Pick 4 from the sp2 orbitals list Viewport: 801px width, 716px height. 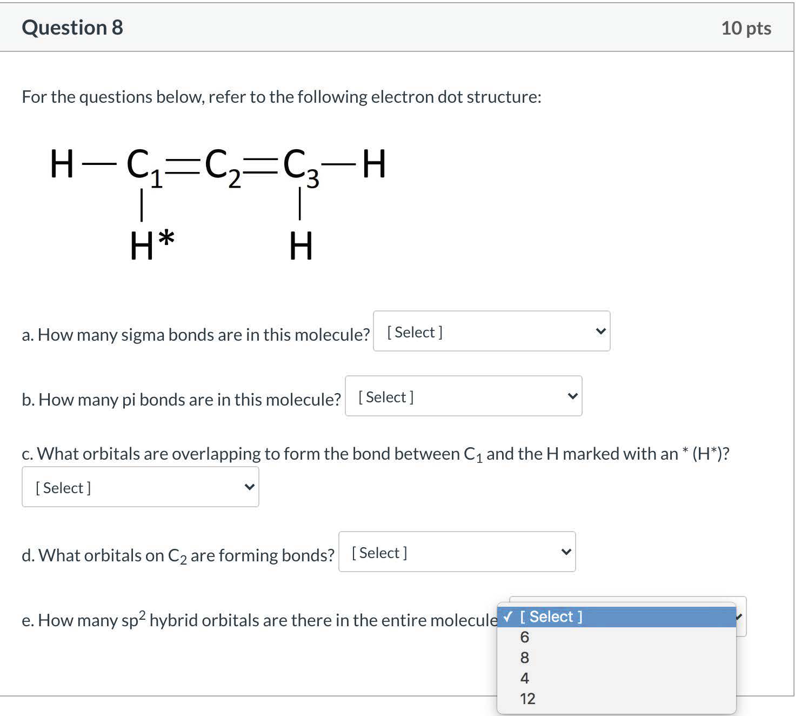(524, 678)
